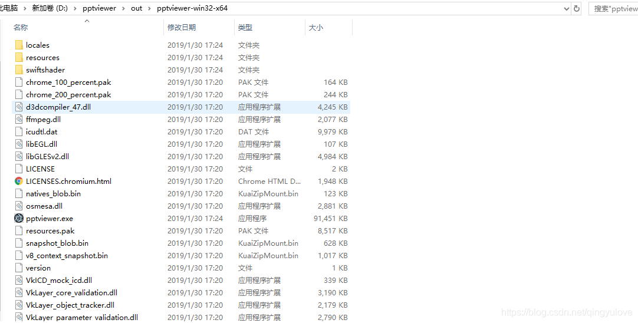Select file name osmesa.dll

pyautogui.click(x=44, y=206)
